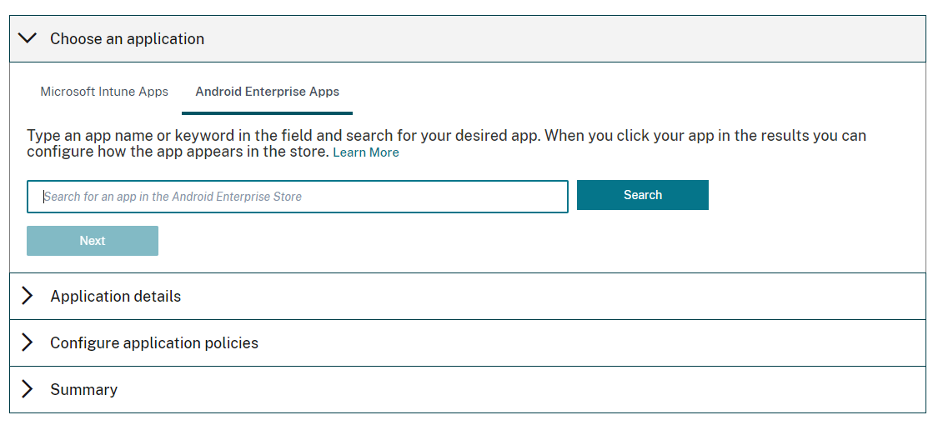Select the Android Enterprise Apps tab
This screenshot has height=425, width=938.
click(267, 92)
